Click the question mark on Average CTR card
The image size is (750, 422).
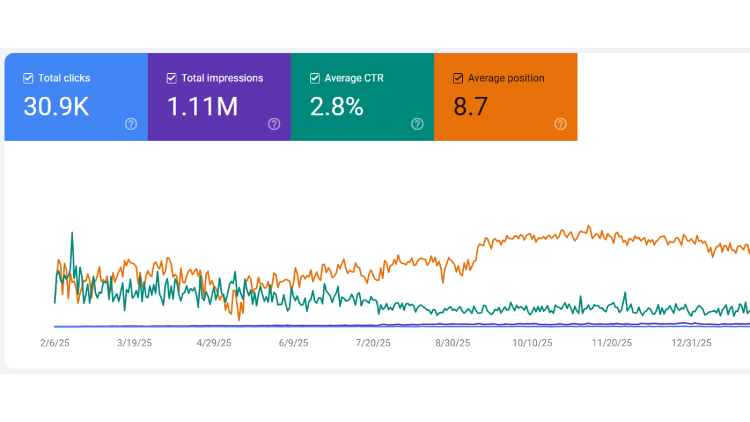tap(417, 124)
